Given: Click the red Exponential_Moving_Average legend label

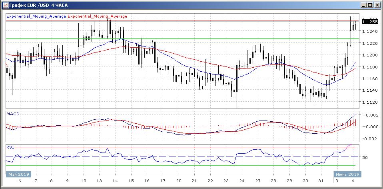Looking at the screenshot, I should coord(98,16).
